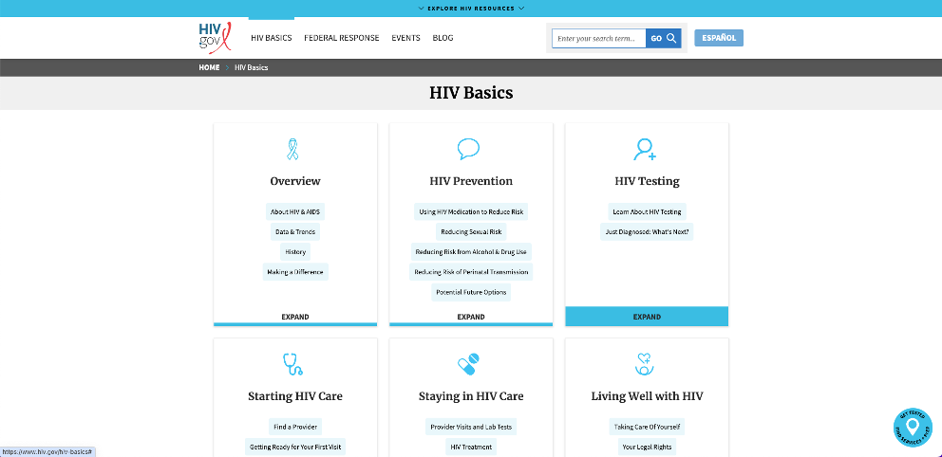
Task: Expand the HIV Testing card
Action: pyautogui.click(x=647, y=317)
